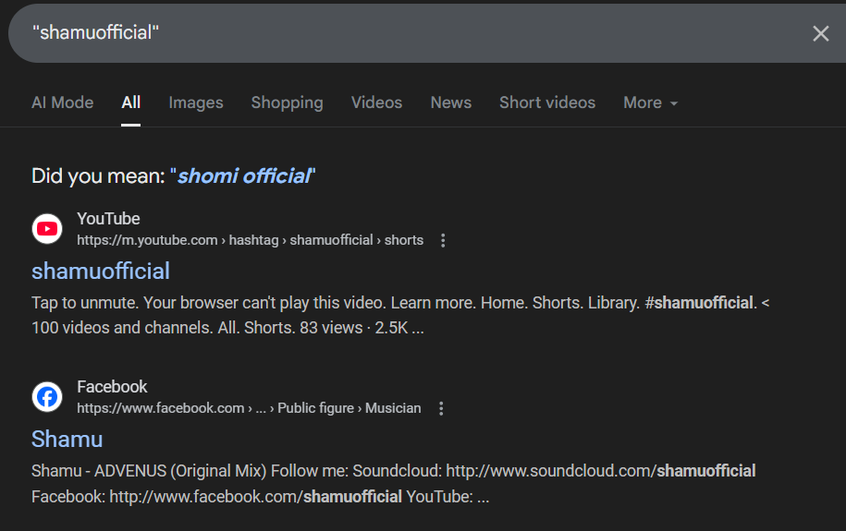Viewport: 846px width, 531px height.
Task: Open the shamuofficial YouTube result title
Action: (x=101, y=272)
